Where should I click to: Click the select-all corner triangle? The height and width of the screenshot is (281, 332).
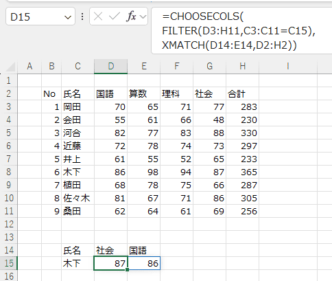11,67
